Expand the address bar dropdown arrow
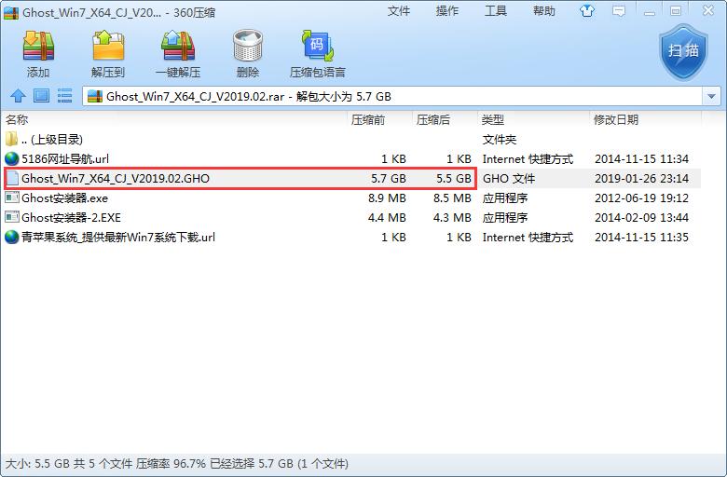727x477 pixels. point(711,96)
